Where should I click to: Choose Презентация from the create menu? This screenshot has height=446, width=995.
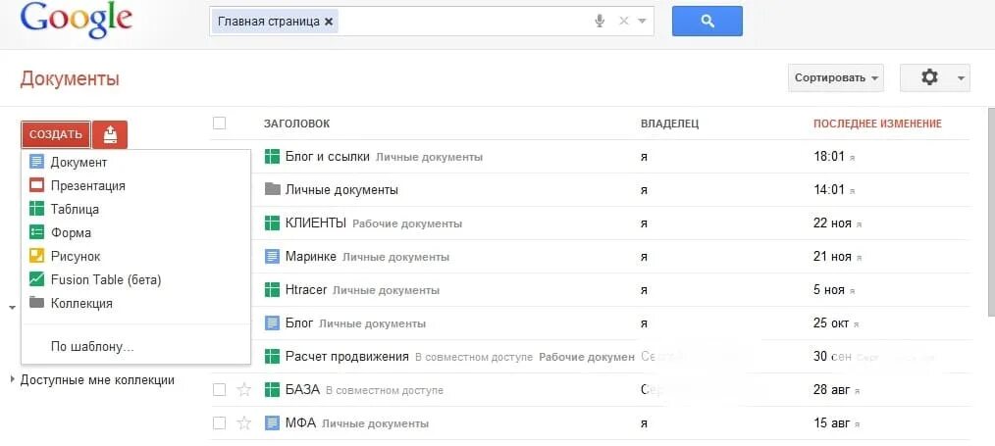point(87,185)
